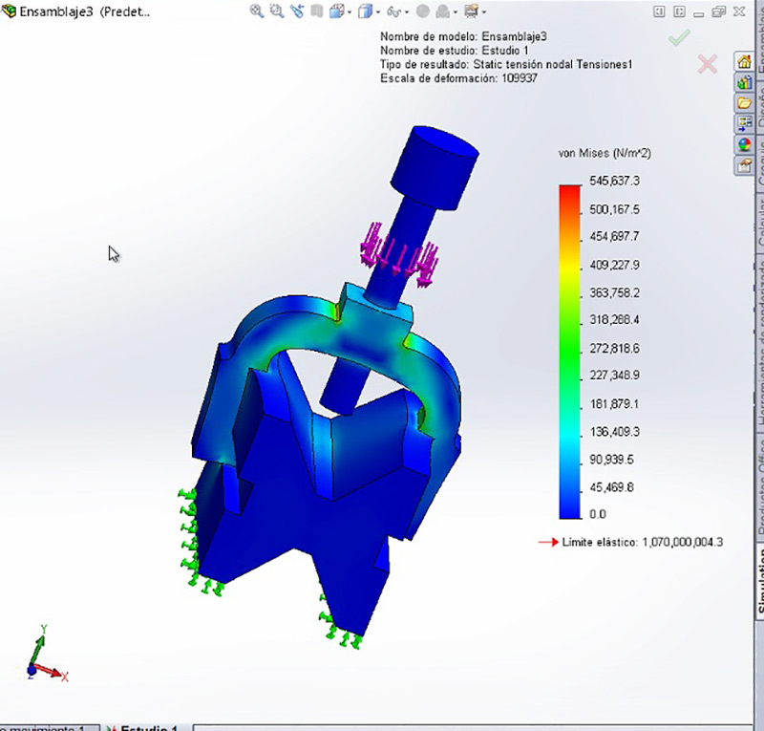Open the Appearances color ball icon

(x=744, y=144)
